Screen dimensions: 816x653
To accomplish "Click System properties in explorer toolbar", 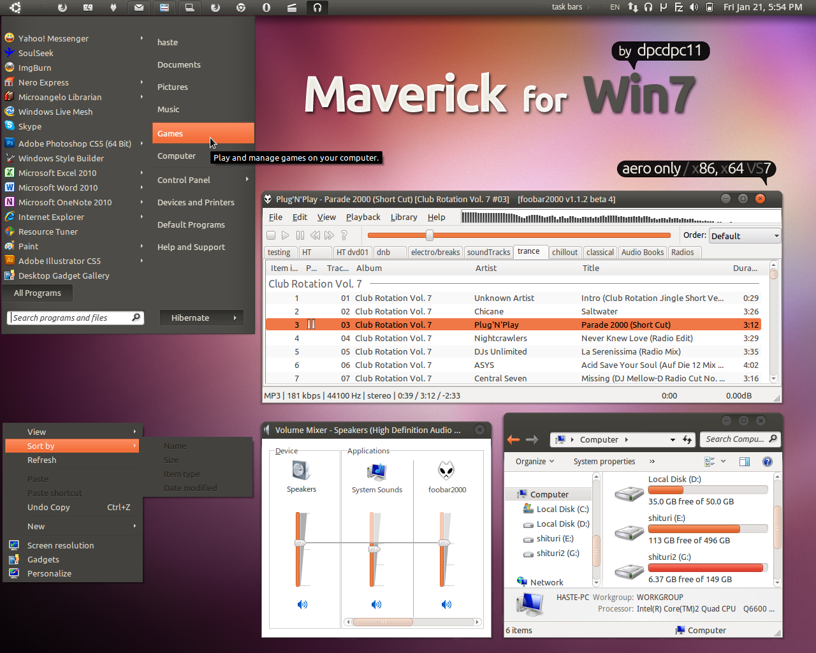I will tap(604, 461).
